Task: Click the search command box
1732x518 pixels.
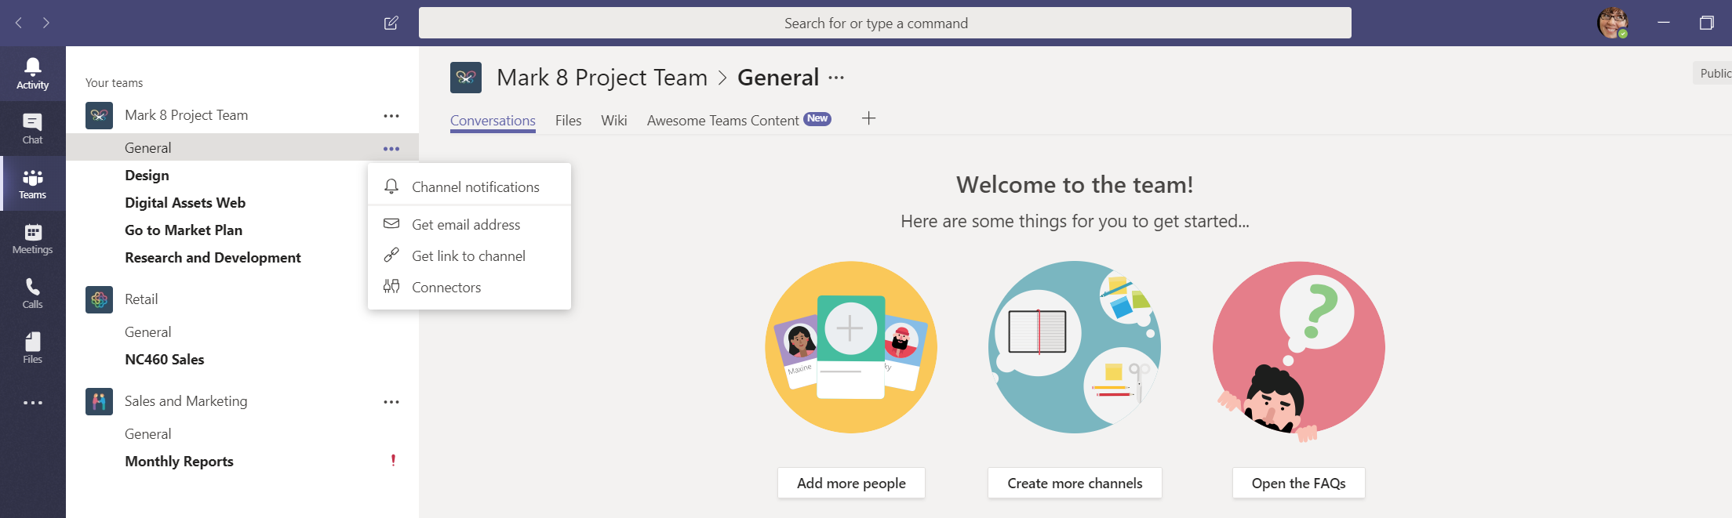Action: (884, 24)
